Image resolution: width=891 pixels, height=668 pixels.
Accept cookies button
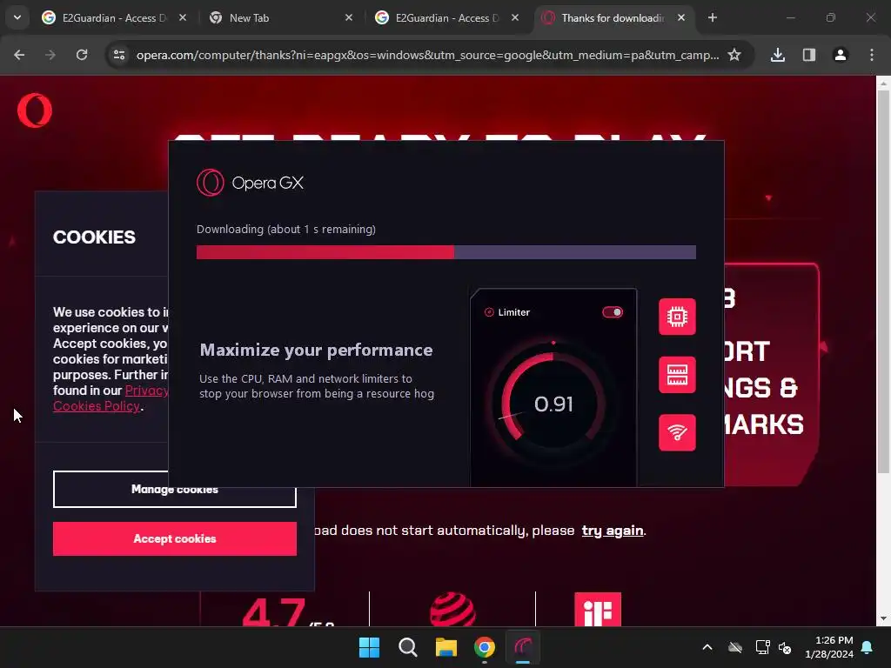pyautogui.click(x=174, y=538)
